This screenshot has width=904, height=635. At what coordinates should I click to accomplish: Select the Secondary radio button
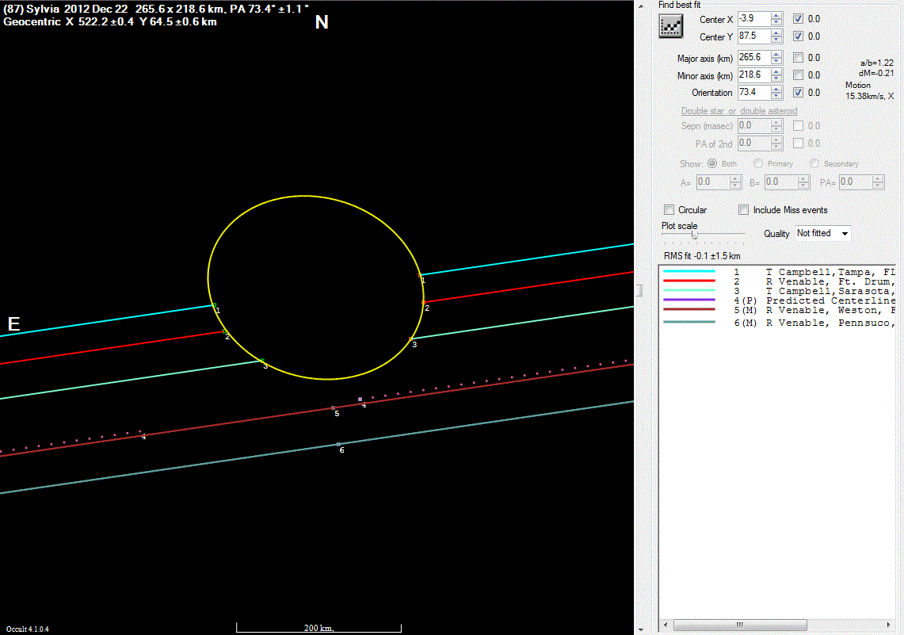pyautogui.click(x=814, y=164)
